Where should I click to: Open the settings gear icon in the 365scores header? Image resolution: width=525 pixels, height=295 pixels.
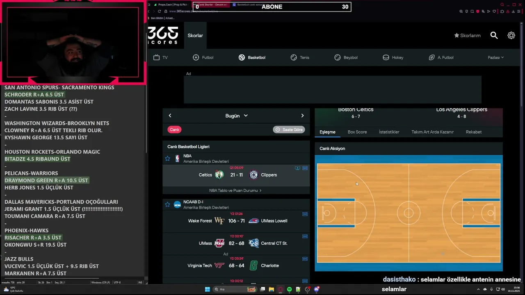tap(511, 36)
